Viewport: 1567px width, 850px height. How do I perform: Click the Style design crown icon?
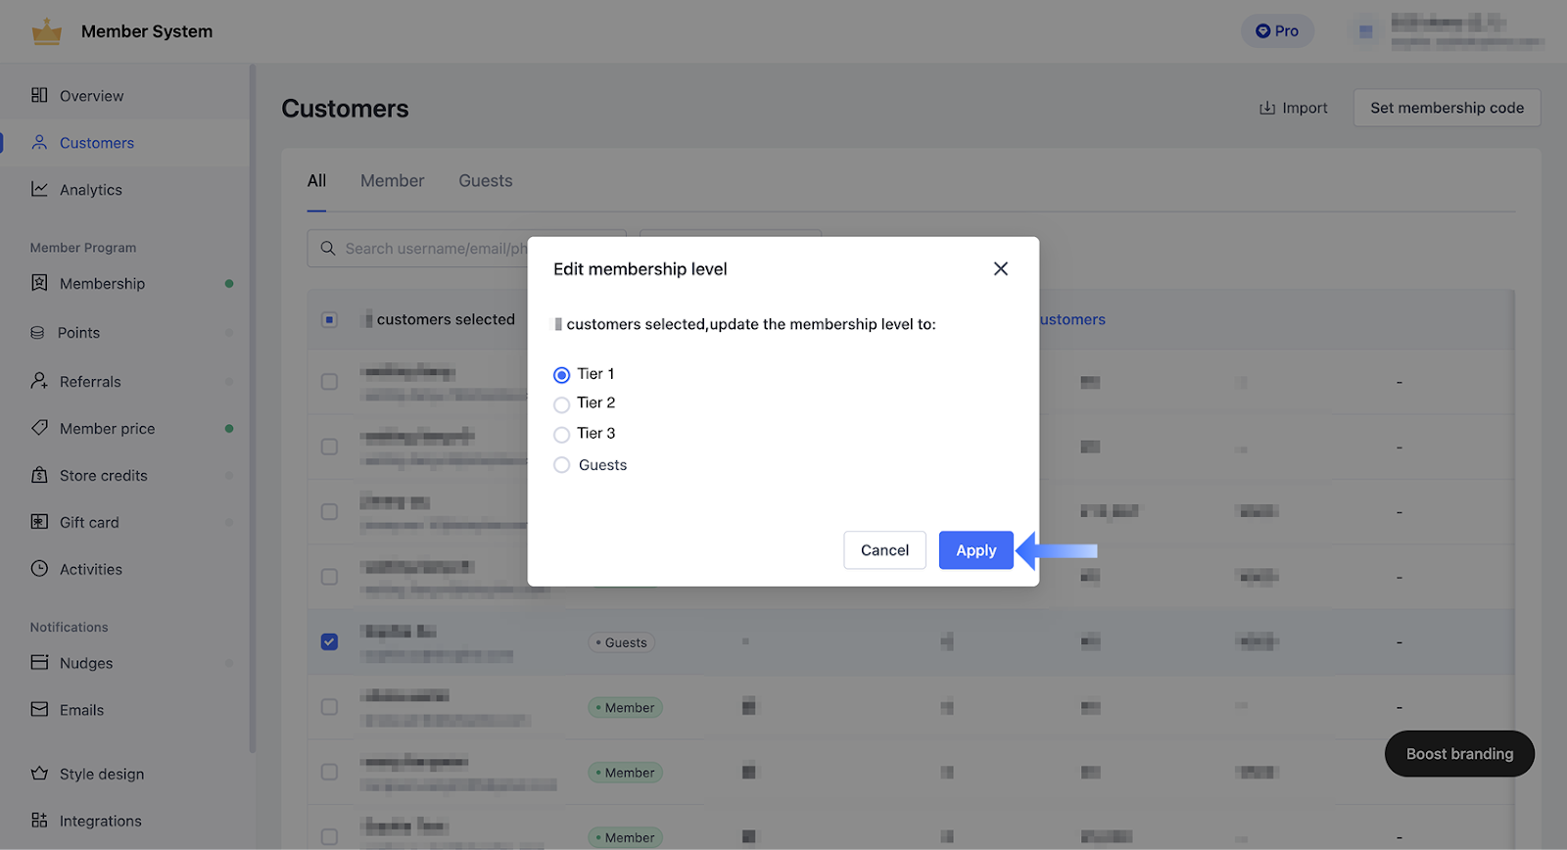pos(39,774)
